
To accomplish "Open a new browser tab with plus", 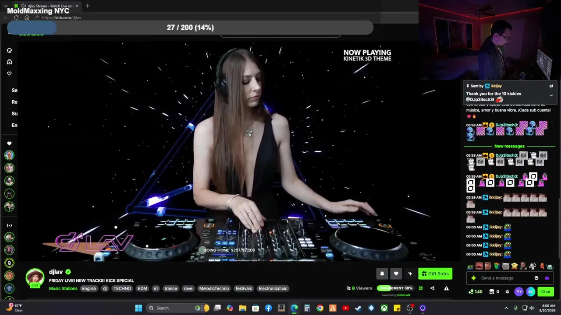I will point(87,6).
